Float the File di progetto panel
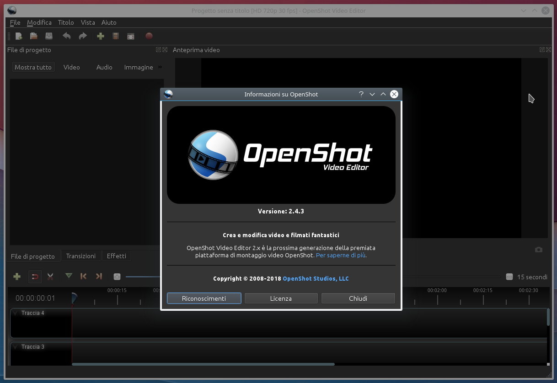557x383 pixels. (x=158, y=50)
